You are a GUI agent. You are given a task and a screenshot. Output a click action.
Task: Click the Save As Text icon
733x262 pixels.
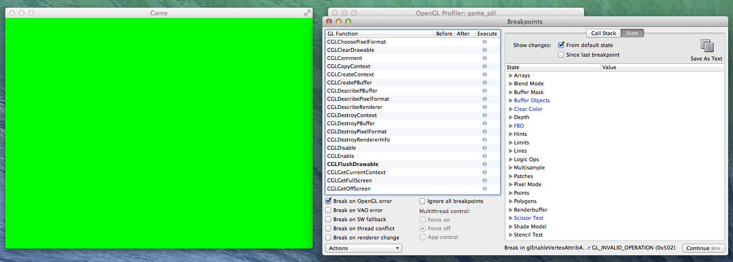pyautogui.click(x=707, y=46)
